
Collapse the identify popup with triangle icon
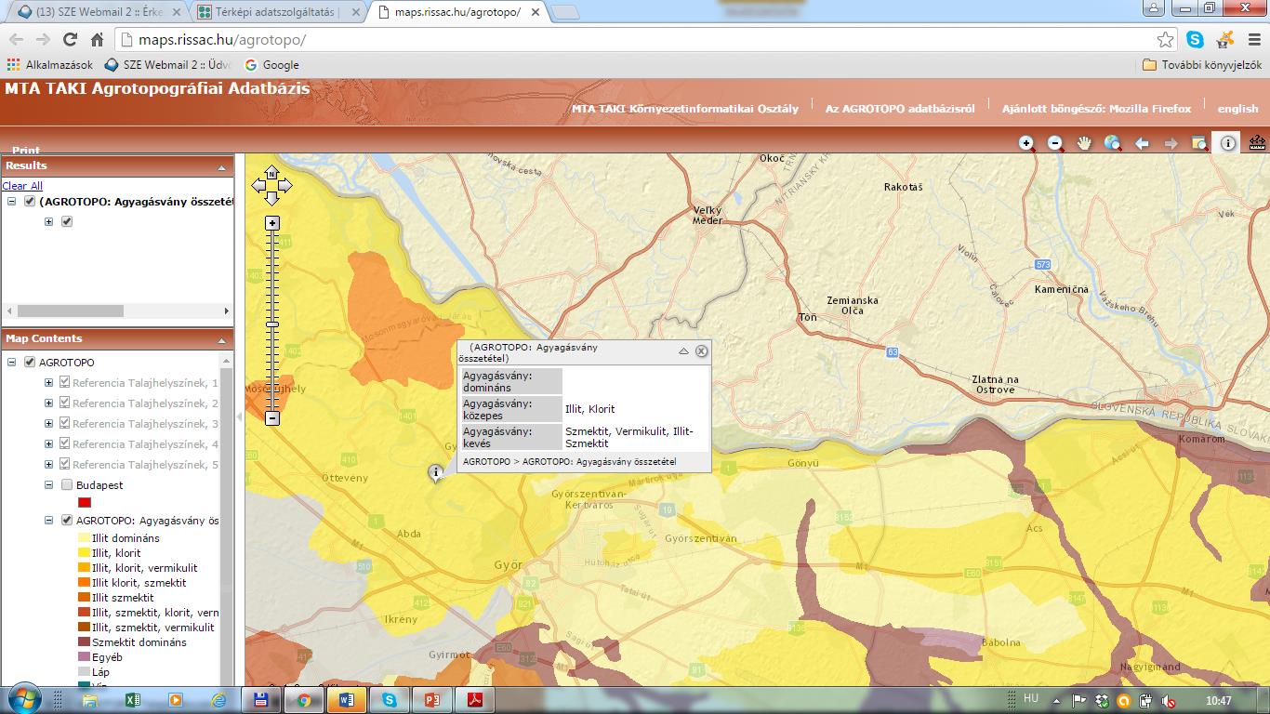[x=683, y=351]
